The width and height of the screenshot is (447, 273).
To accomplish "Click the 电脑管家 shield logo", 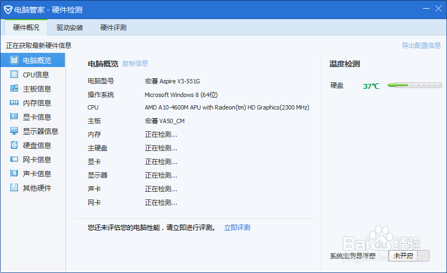I will (x=8, y=10).
